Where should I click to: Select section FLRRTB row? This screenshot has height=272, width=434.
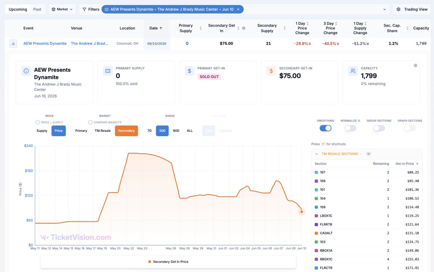[x=367, y=224]
